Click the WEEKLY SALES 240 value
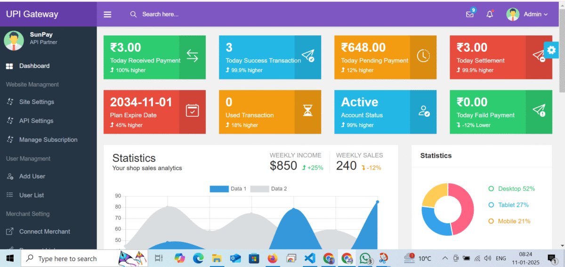The width and height of the screenshot is (565, 267). 347,166
